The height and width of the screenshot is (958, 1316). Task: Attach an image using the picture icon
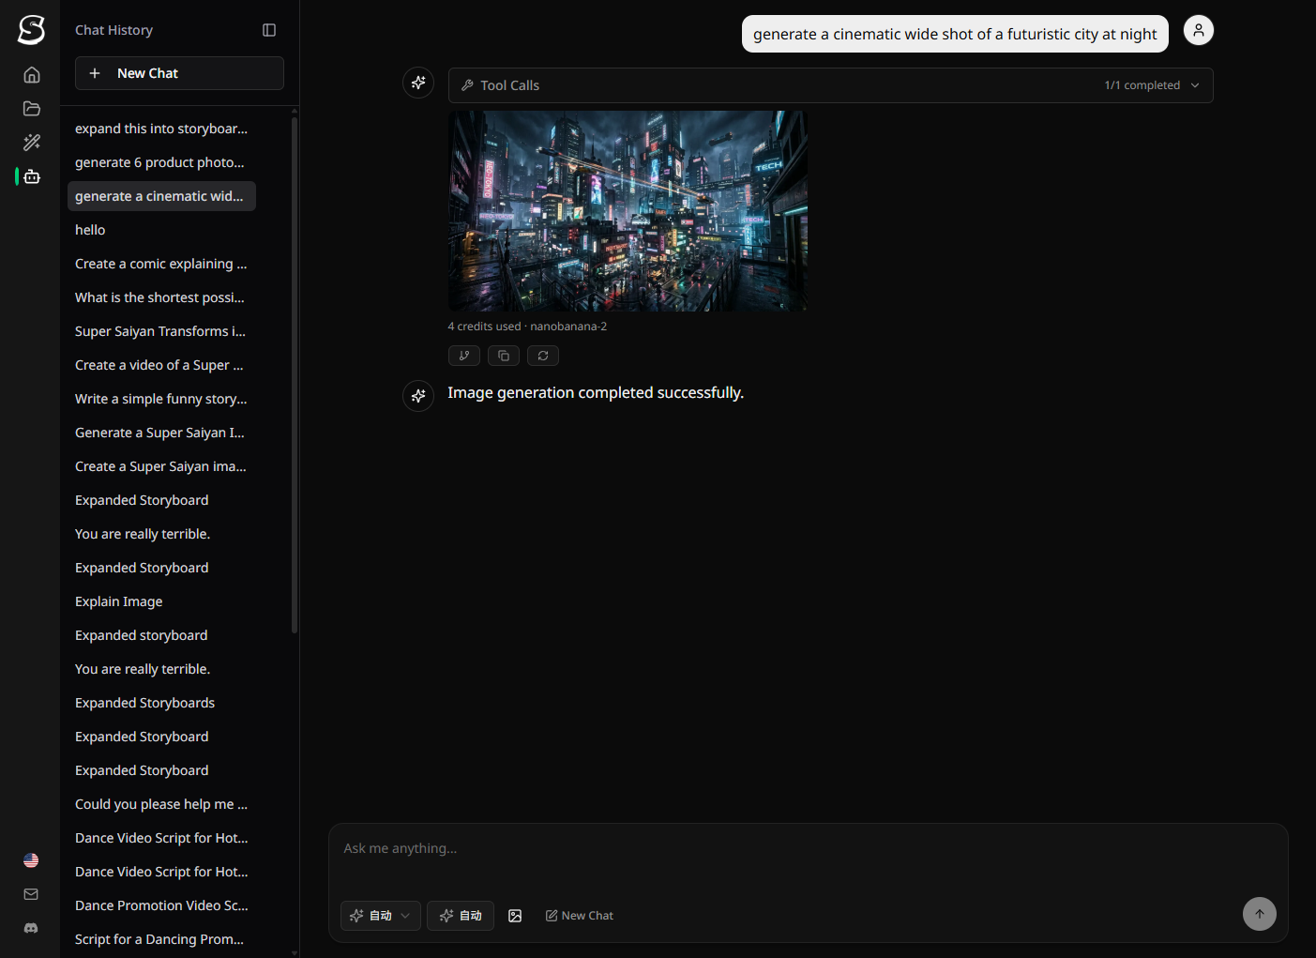pos(515,916)
